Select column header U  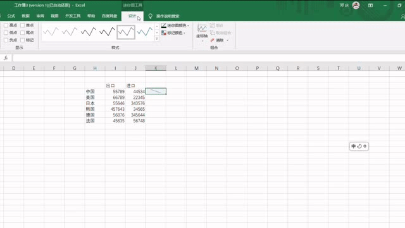click(359, 68)
